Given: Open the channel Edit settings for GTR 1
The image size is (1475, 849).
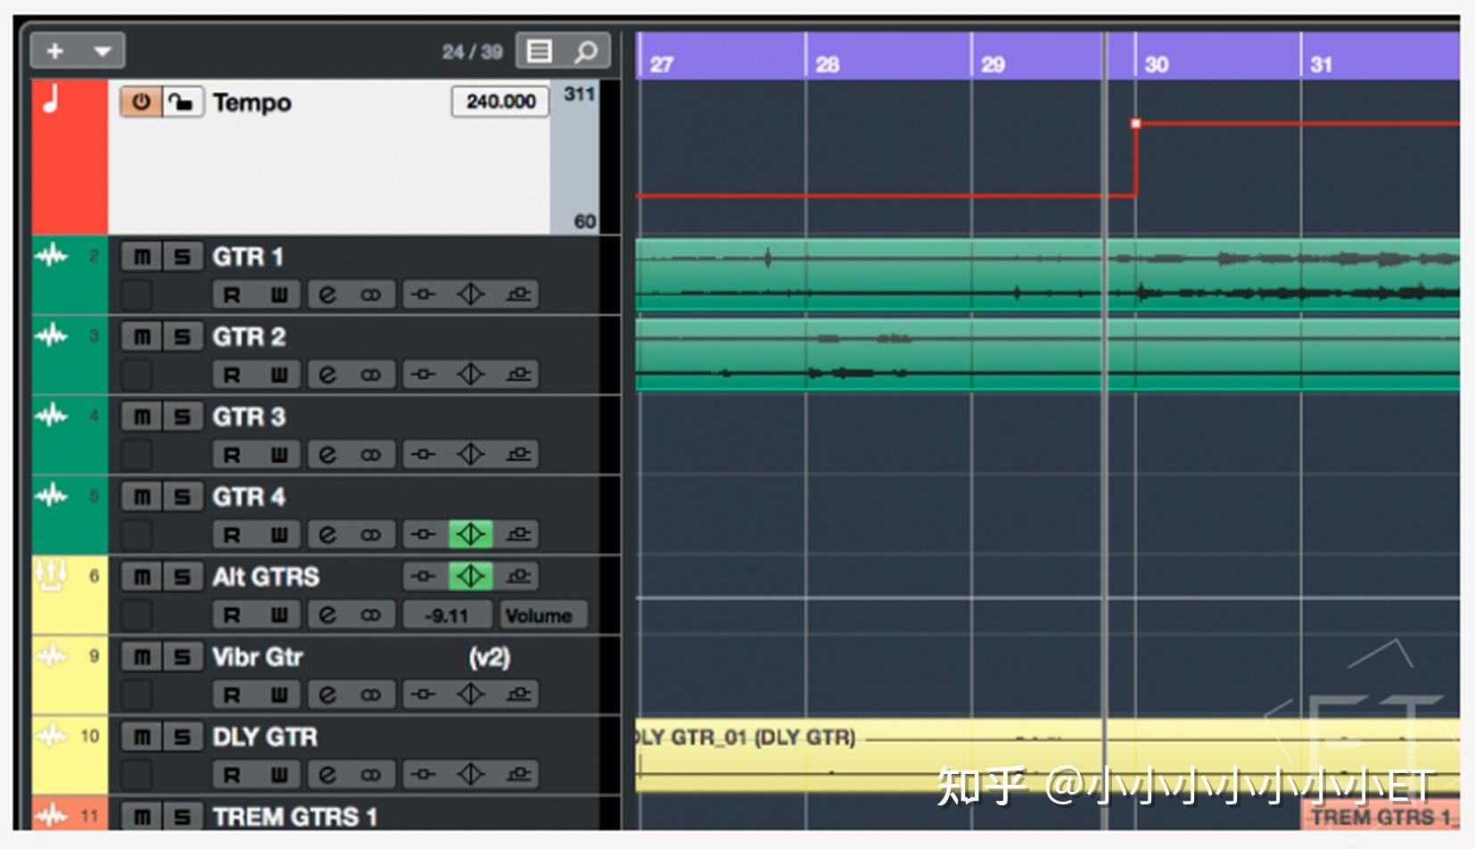Looking at the screenshot, I should pos(329,294).
